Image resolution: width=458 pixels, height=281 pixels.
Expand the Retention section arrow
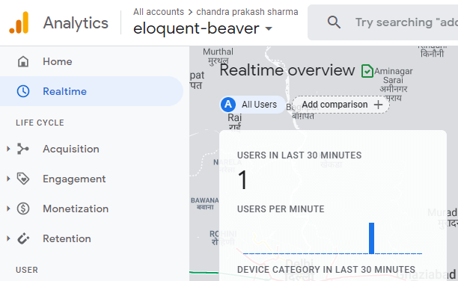click(x=8, y=238)
